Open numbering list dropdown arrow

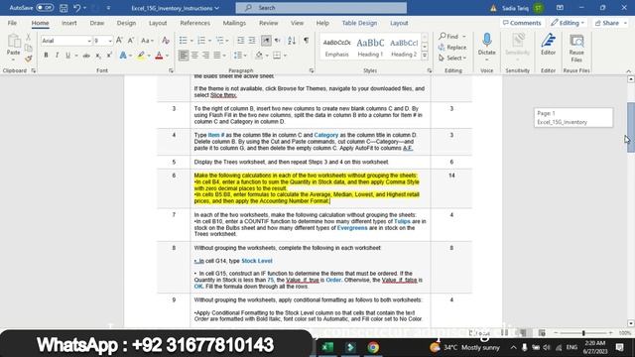point(209,41)
